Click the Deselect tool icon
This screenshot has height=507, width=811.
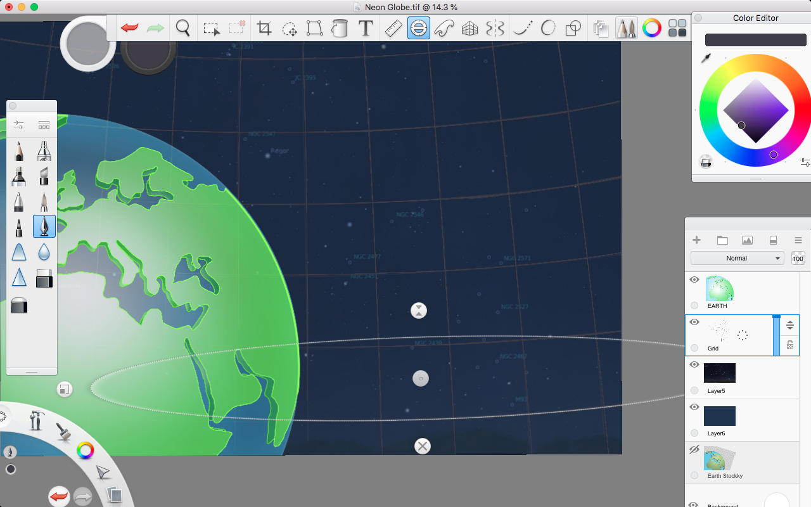237,28
